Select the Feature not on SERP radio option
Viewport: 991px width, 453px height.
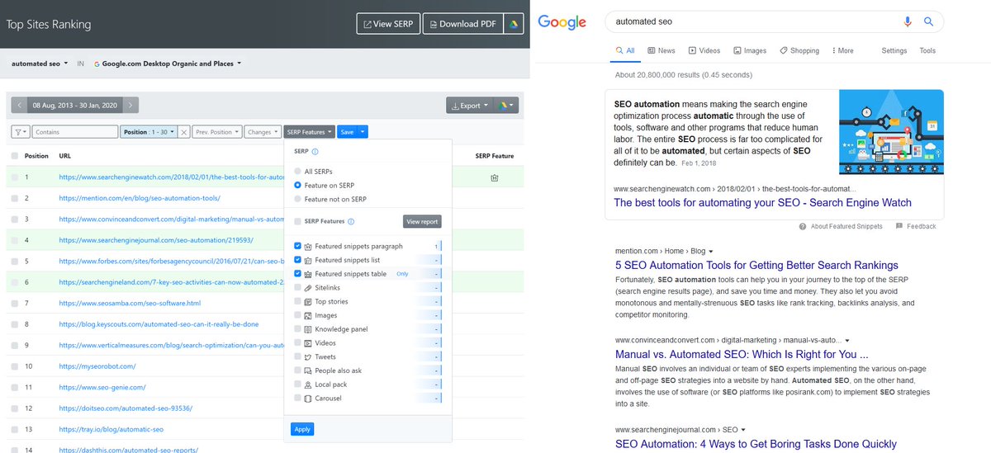(298, 199)
